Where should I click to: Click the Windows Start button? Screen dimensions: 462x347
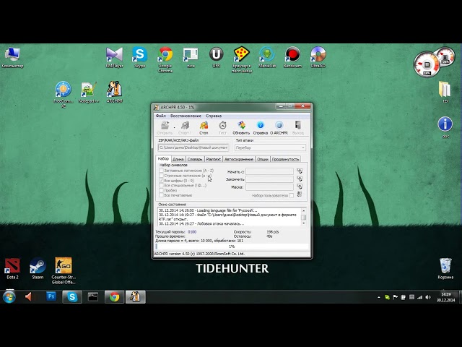coord(9,297)
